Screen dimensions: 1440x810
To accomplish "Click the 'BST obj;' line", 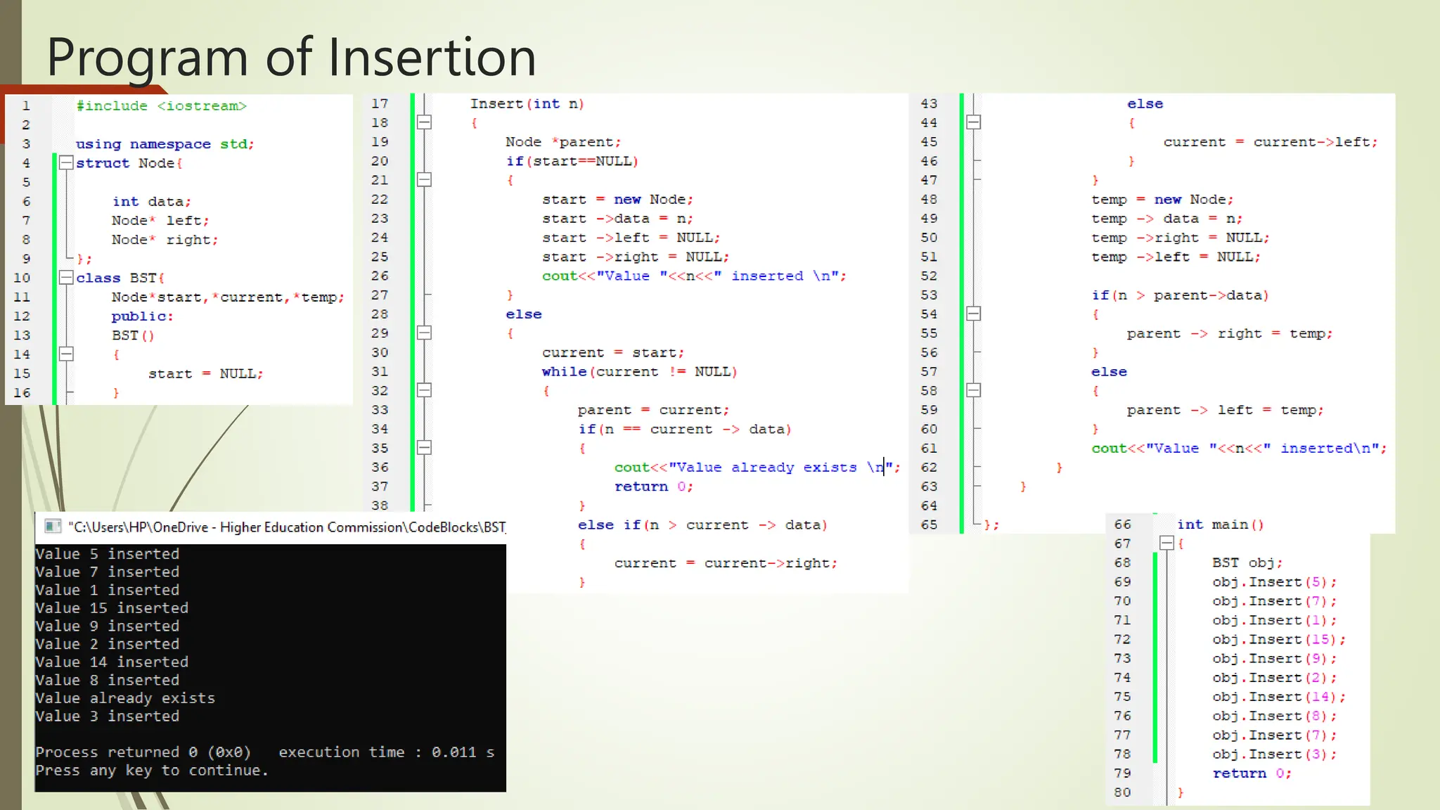I will [1247, 562].
